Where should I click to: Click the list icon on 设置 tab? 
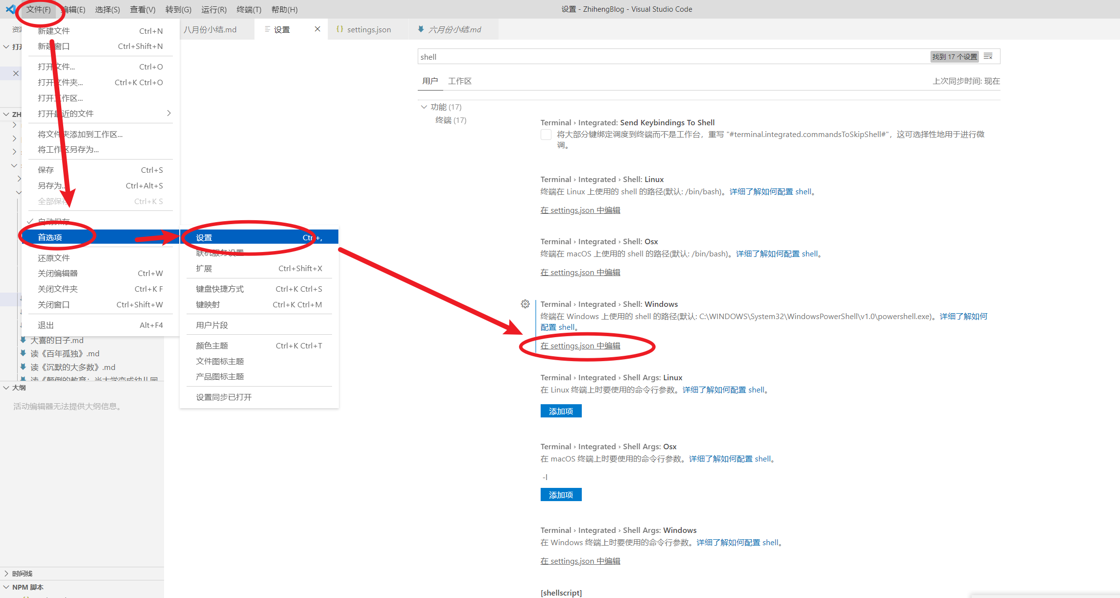[x=267, y=29]
